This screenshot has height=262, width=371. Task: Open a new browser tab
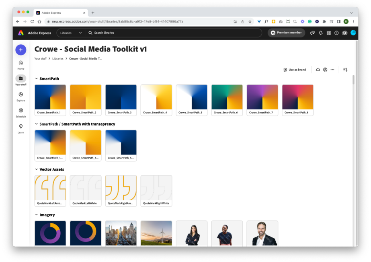(x=93, y=12)
